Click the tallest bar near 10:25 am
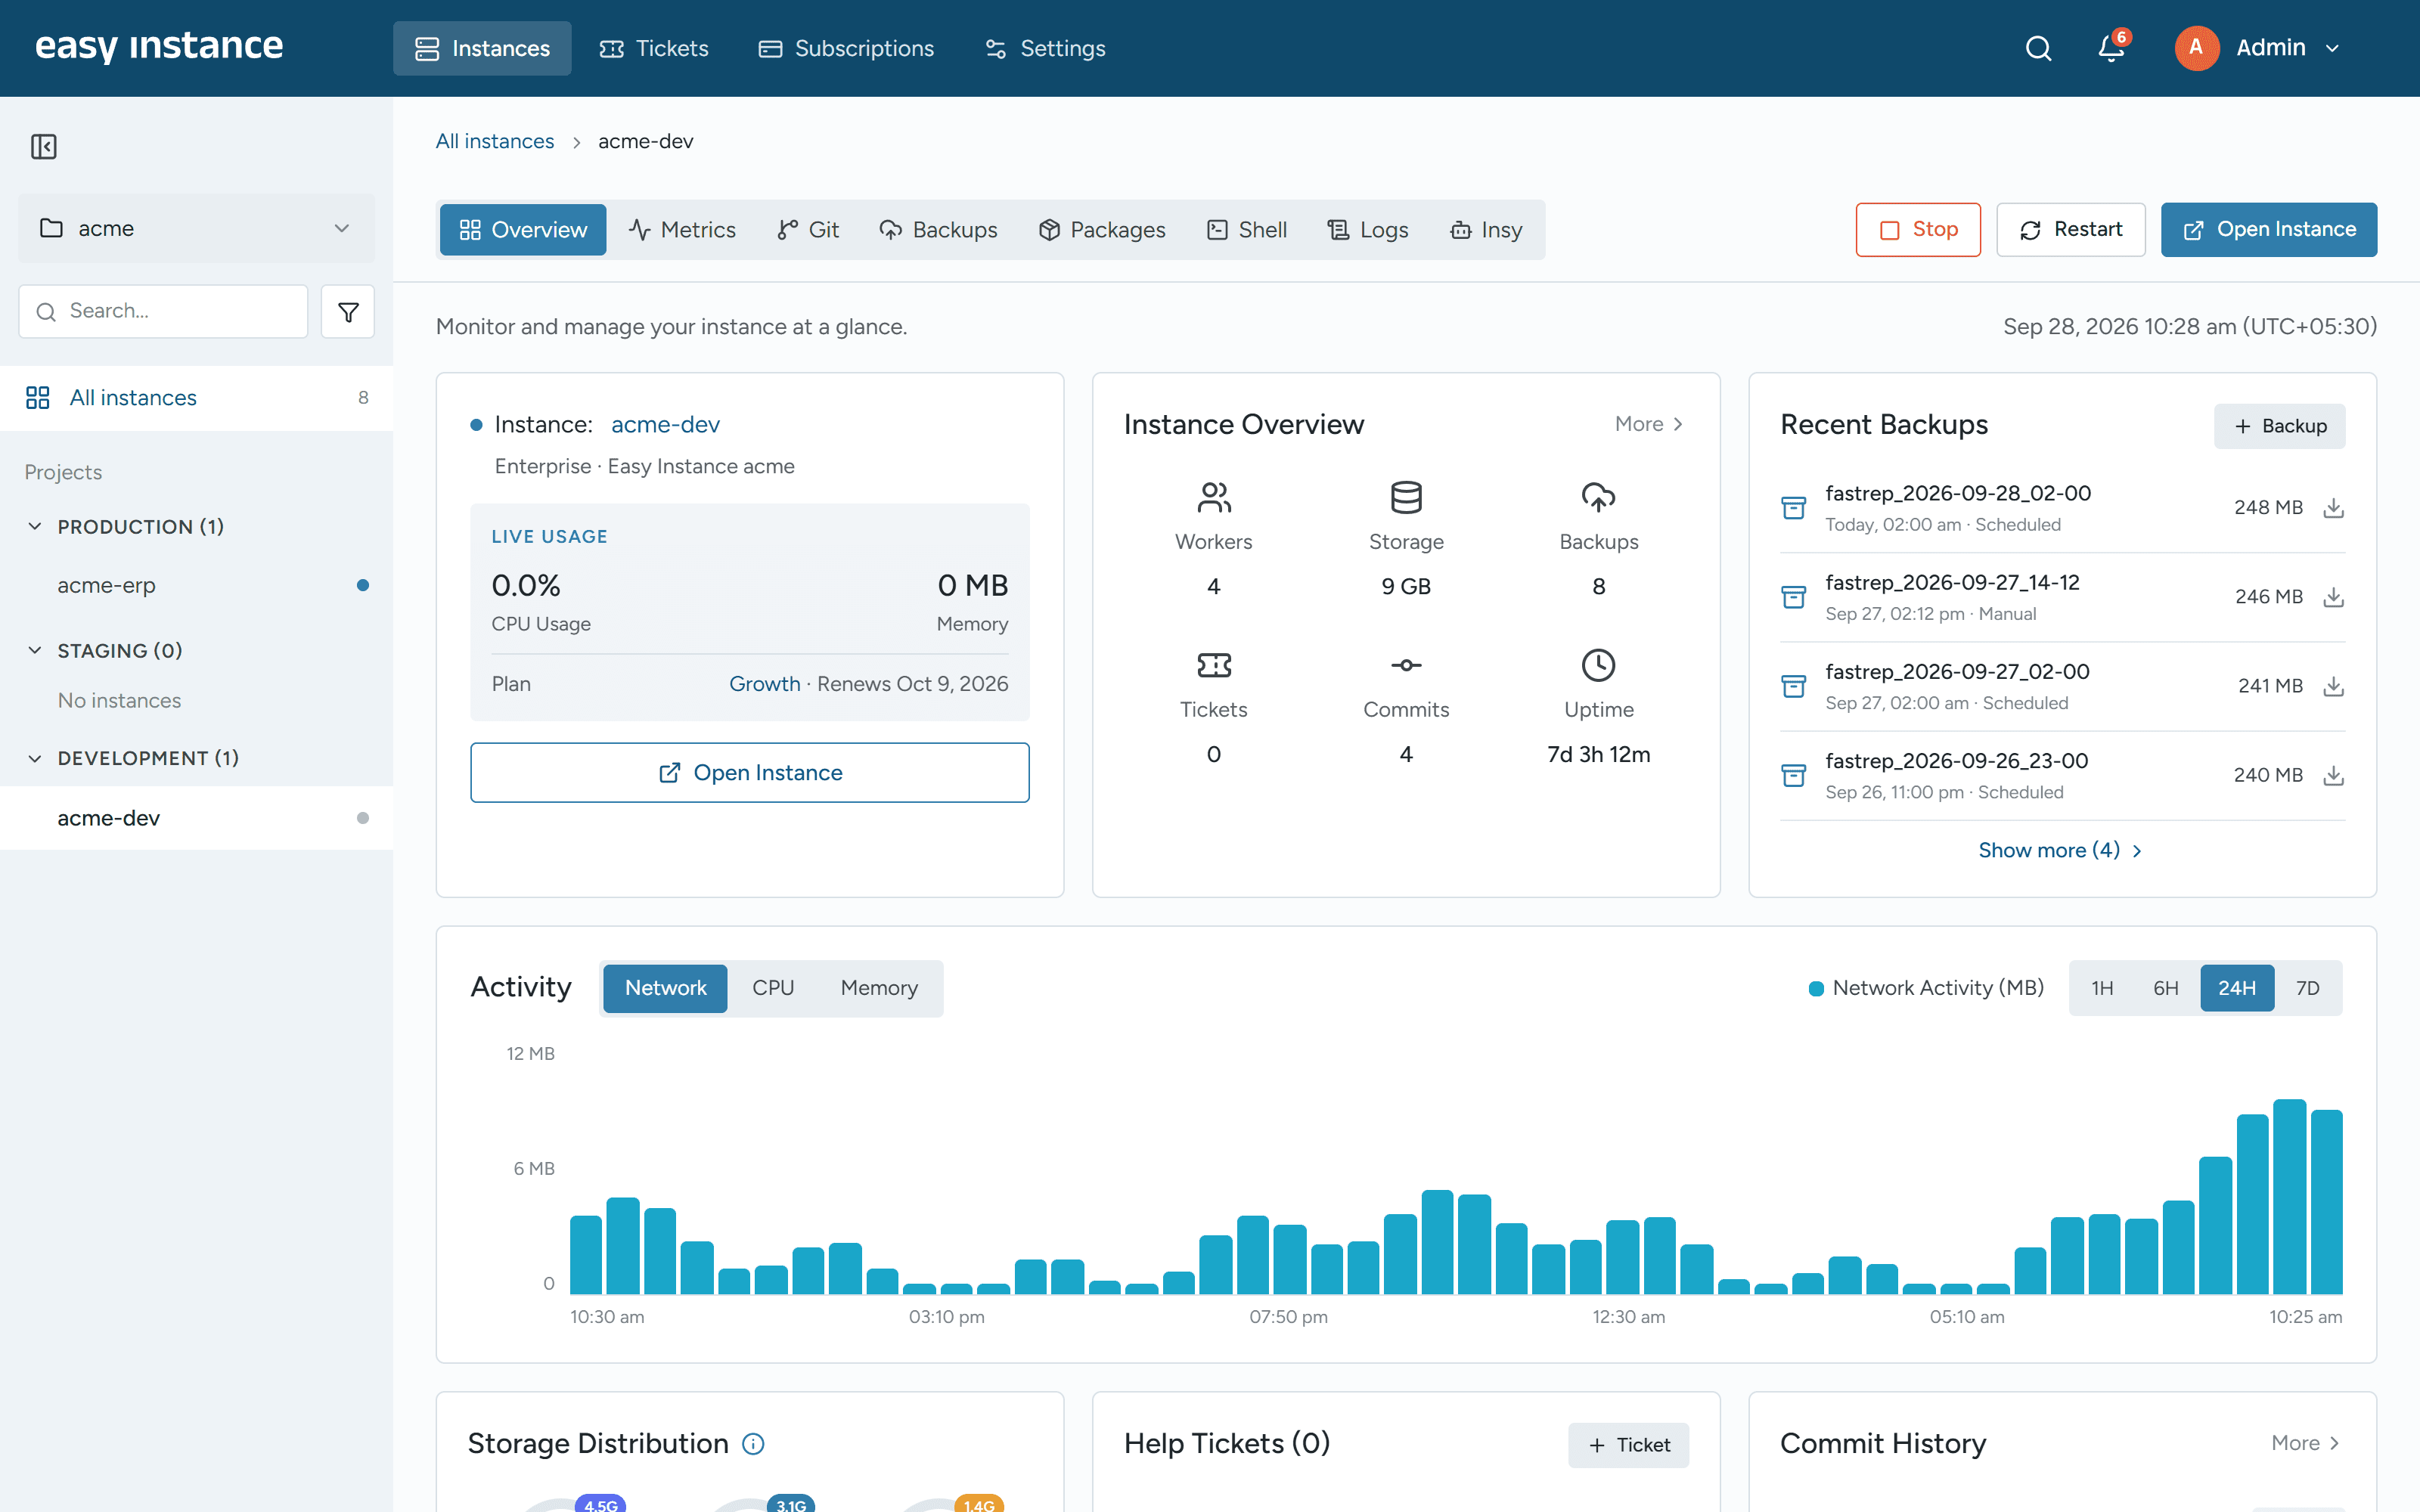The height and width of the screenshot is (1512, 2420). tap(2289, 1196)
